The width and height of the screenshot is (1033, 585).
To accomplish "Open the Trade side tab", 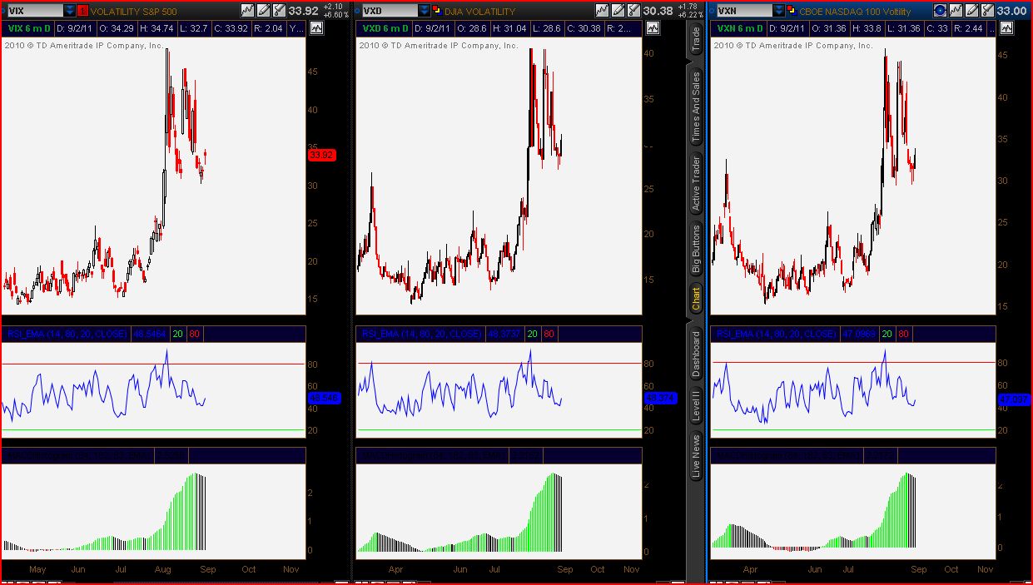I will coord(696,40).
